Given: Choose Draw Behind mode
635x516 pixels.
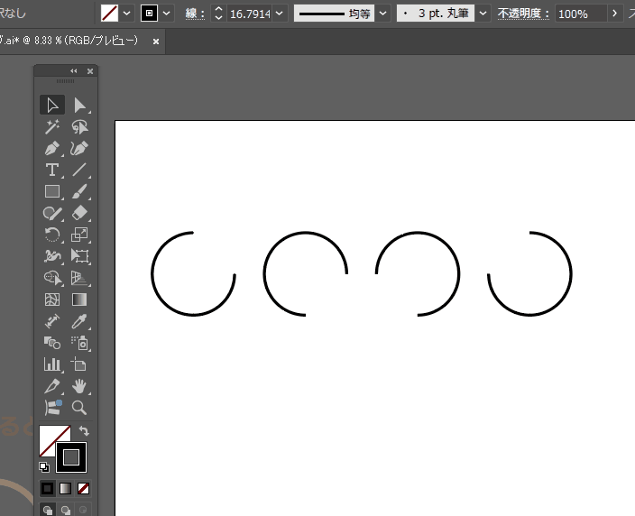Looking at the screenshot, I should click(x=65, y=510).
